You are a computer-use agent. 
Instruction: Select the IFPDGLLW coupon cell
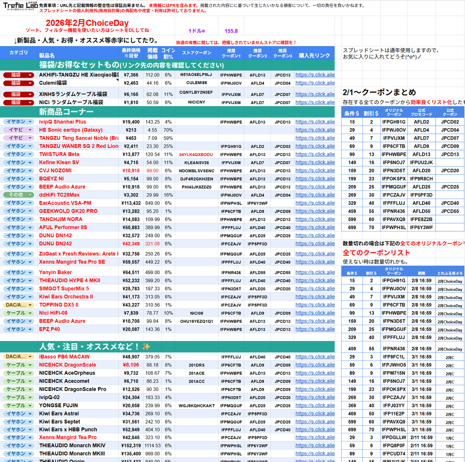pos(394,438)
